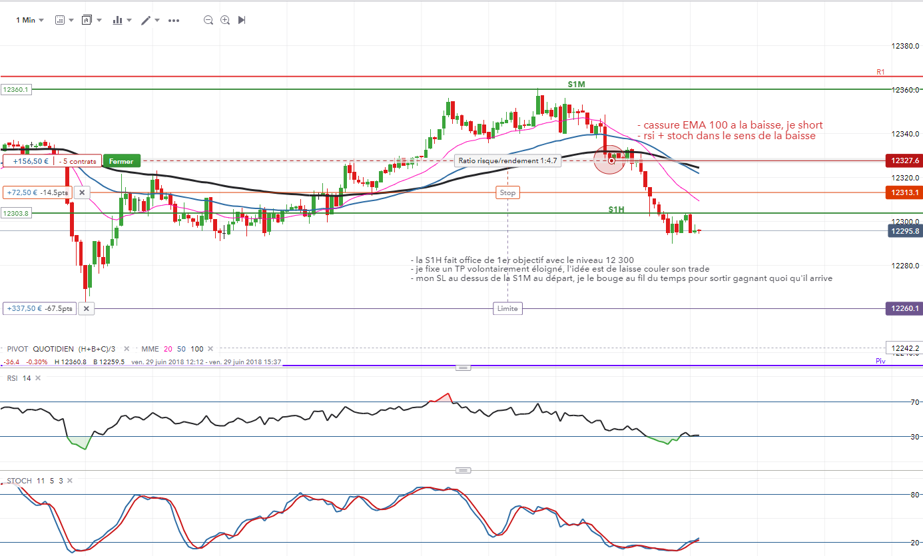923x556 pixels.
Task: Click the Ratio risque/rendement 1:4.7 label
Action: click(507, 160)
